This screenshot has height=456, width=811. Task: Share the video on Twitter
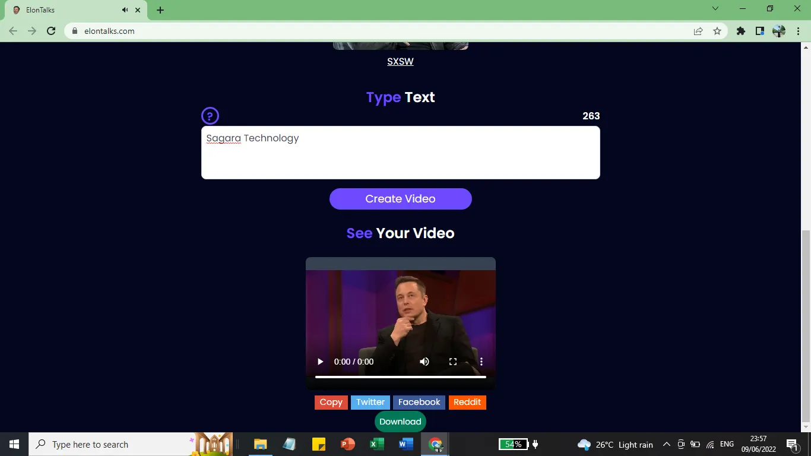click(x=370, y=403)
